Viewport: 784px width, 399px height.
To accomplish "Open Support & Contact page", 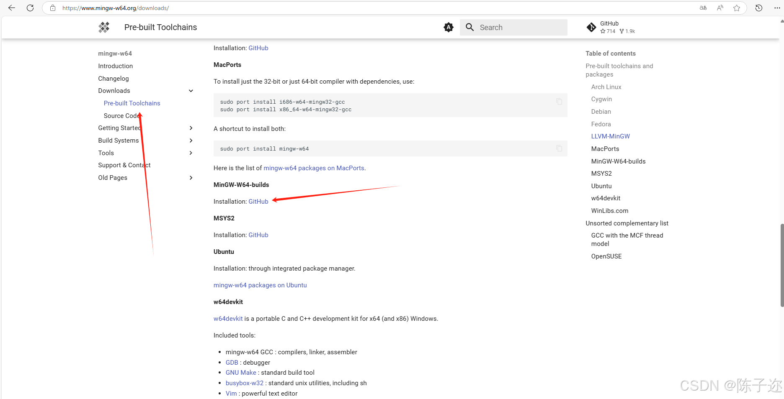I will [x=124, y=165].
